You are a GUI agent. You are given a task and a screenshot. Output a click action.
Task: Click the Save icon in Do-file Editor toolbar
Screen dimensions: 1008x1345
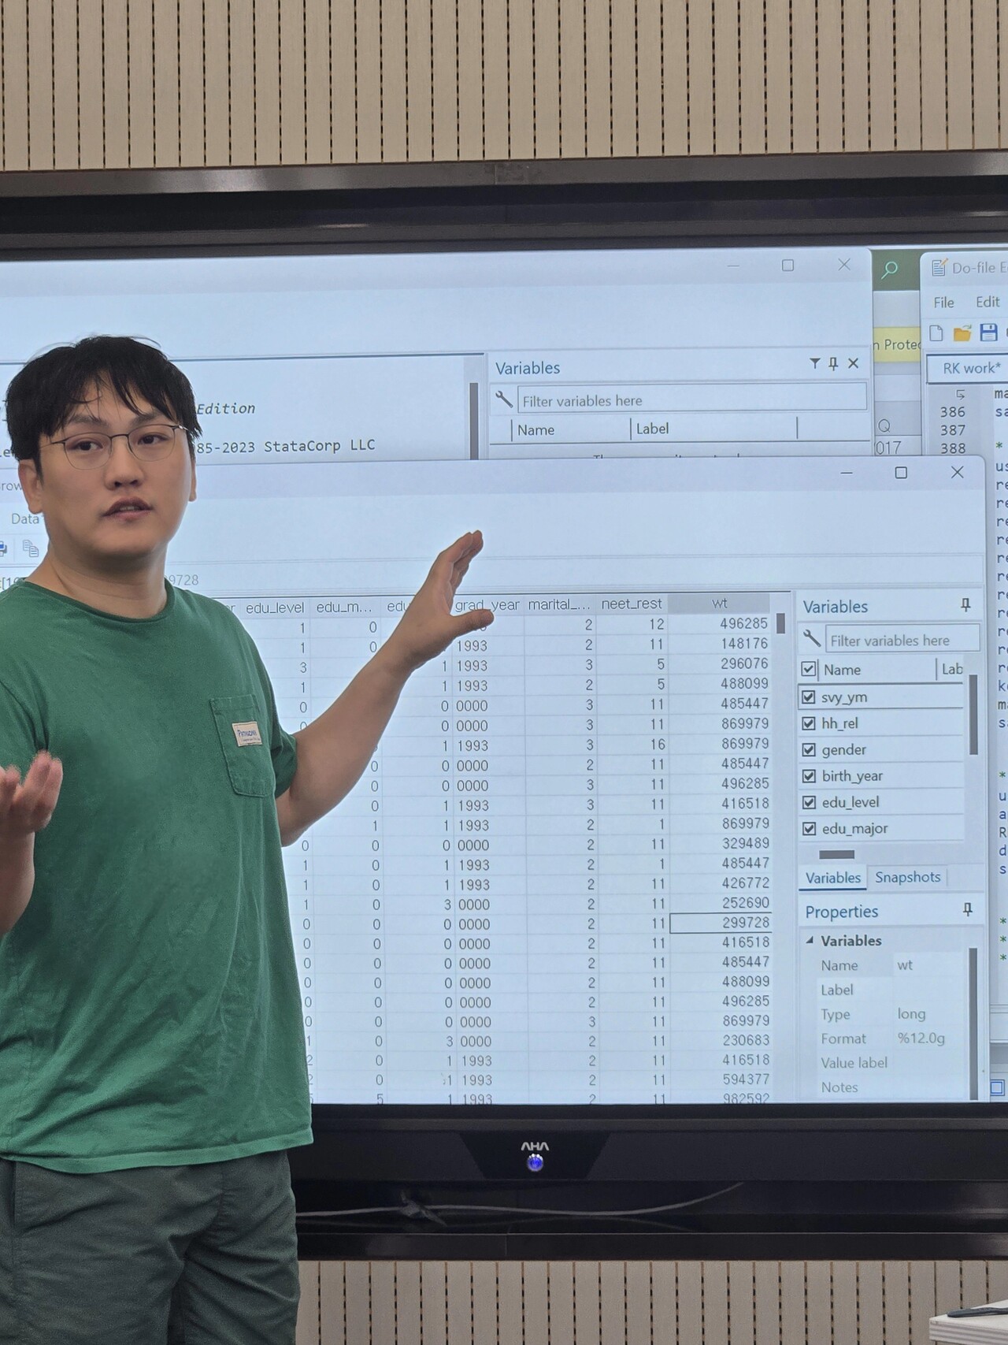coord(989,333)
